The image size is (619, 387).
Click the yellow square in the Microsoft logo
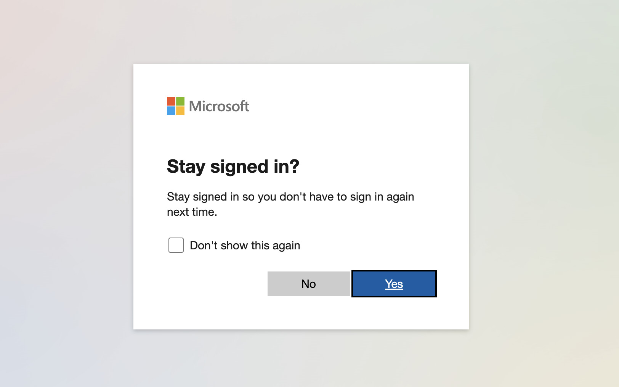point(180,111)
